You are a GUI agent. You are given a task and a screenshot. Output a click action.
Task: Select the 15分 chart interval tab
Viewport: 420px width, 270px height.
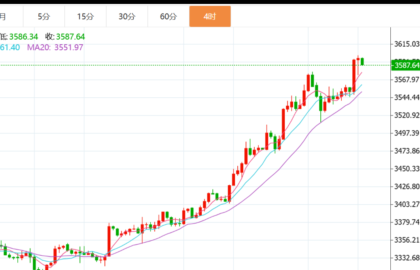pos(85,17)
